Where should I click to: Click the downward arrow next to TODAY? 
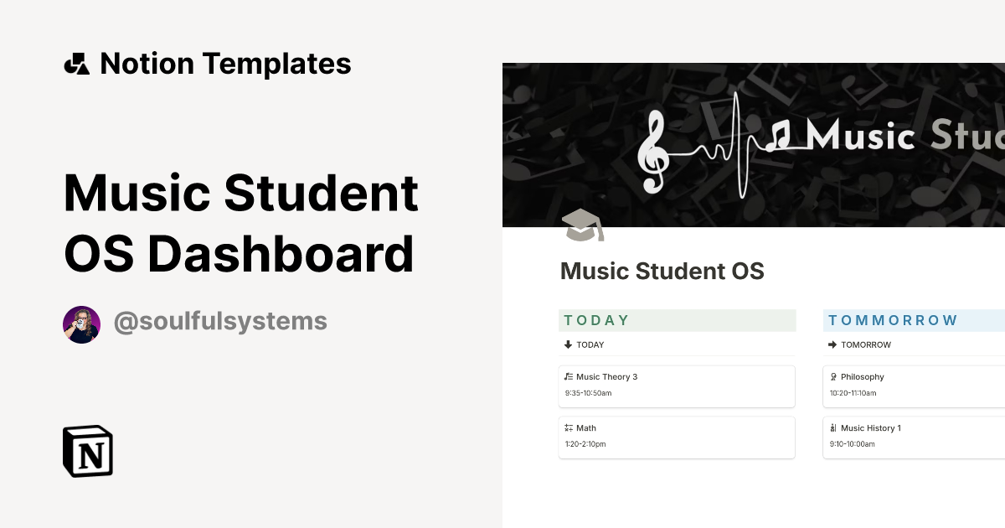point(568,344)
